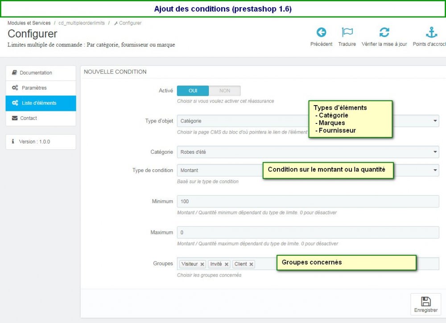
Task: Remove the Client group tag
Action: (x=251, y=264)
